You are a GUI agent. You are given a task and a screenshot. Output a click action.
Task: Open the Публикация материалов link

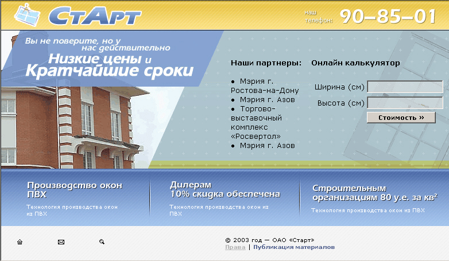tap(294, 247)
